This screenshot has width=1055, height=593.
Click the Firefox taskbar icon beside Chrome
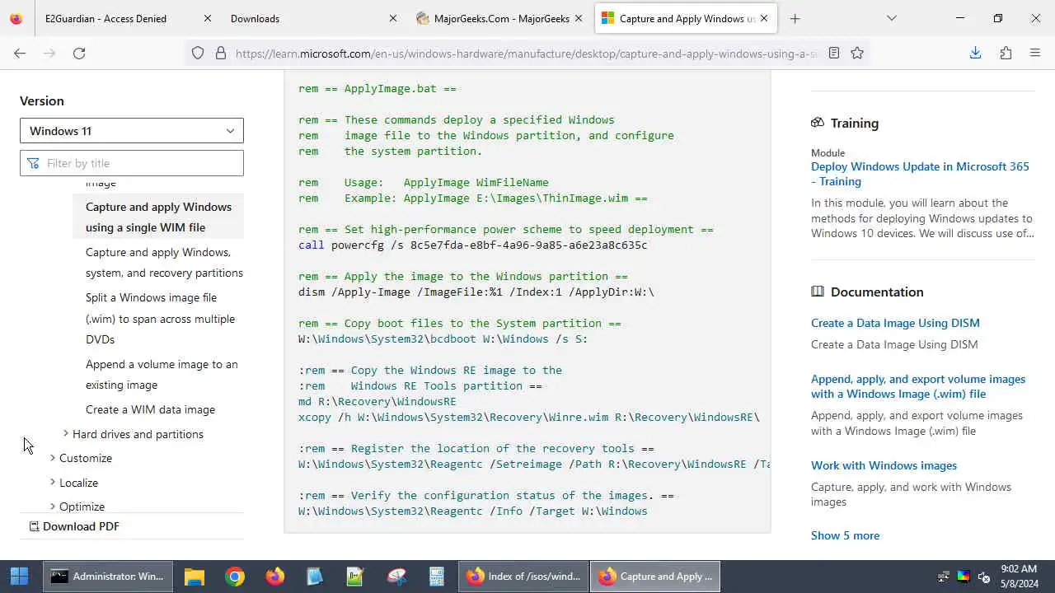(x=274, y=577)
